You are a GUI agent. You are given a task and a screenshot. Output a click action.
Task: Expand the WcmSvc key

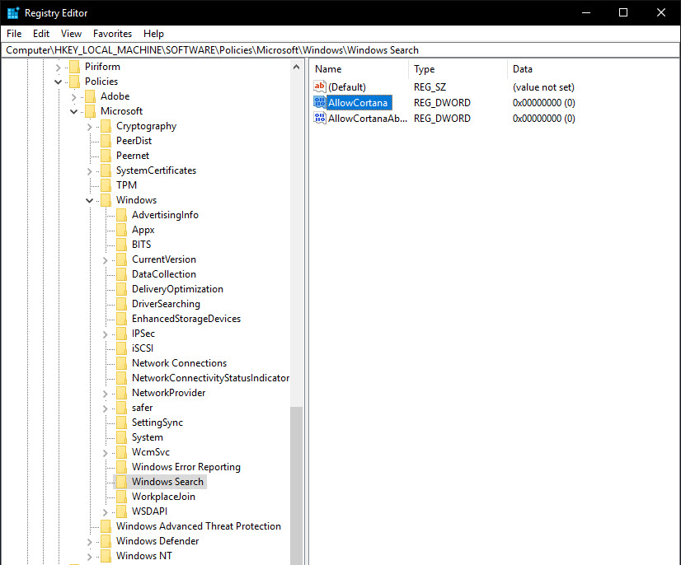[105, 453]
